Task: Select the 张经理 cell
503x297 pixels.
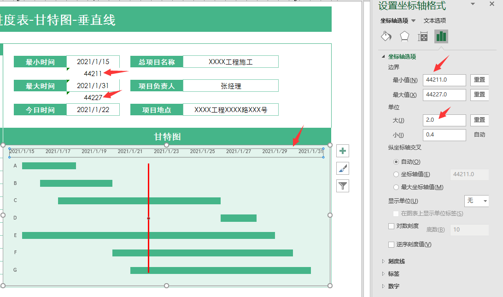Action: [x=231, y=86]
